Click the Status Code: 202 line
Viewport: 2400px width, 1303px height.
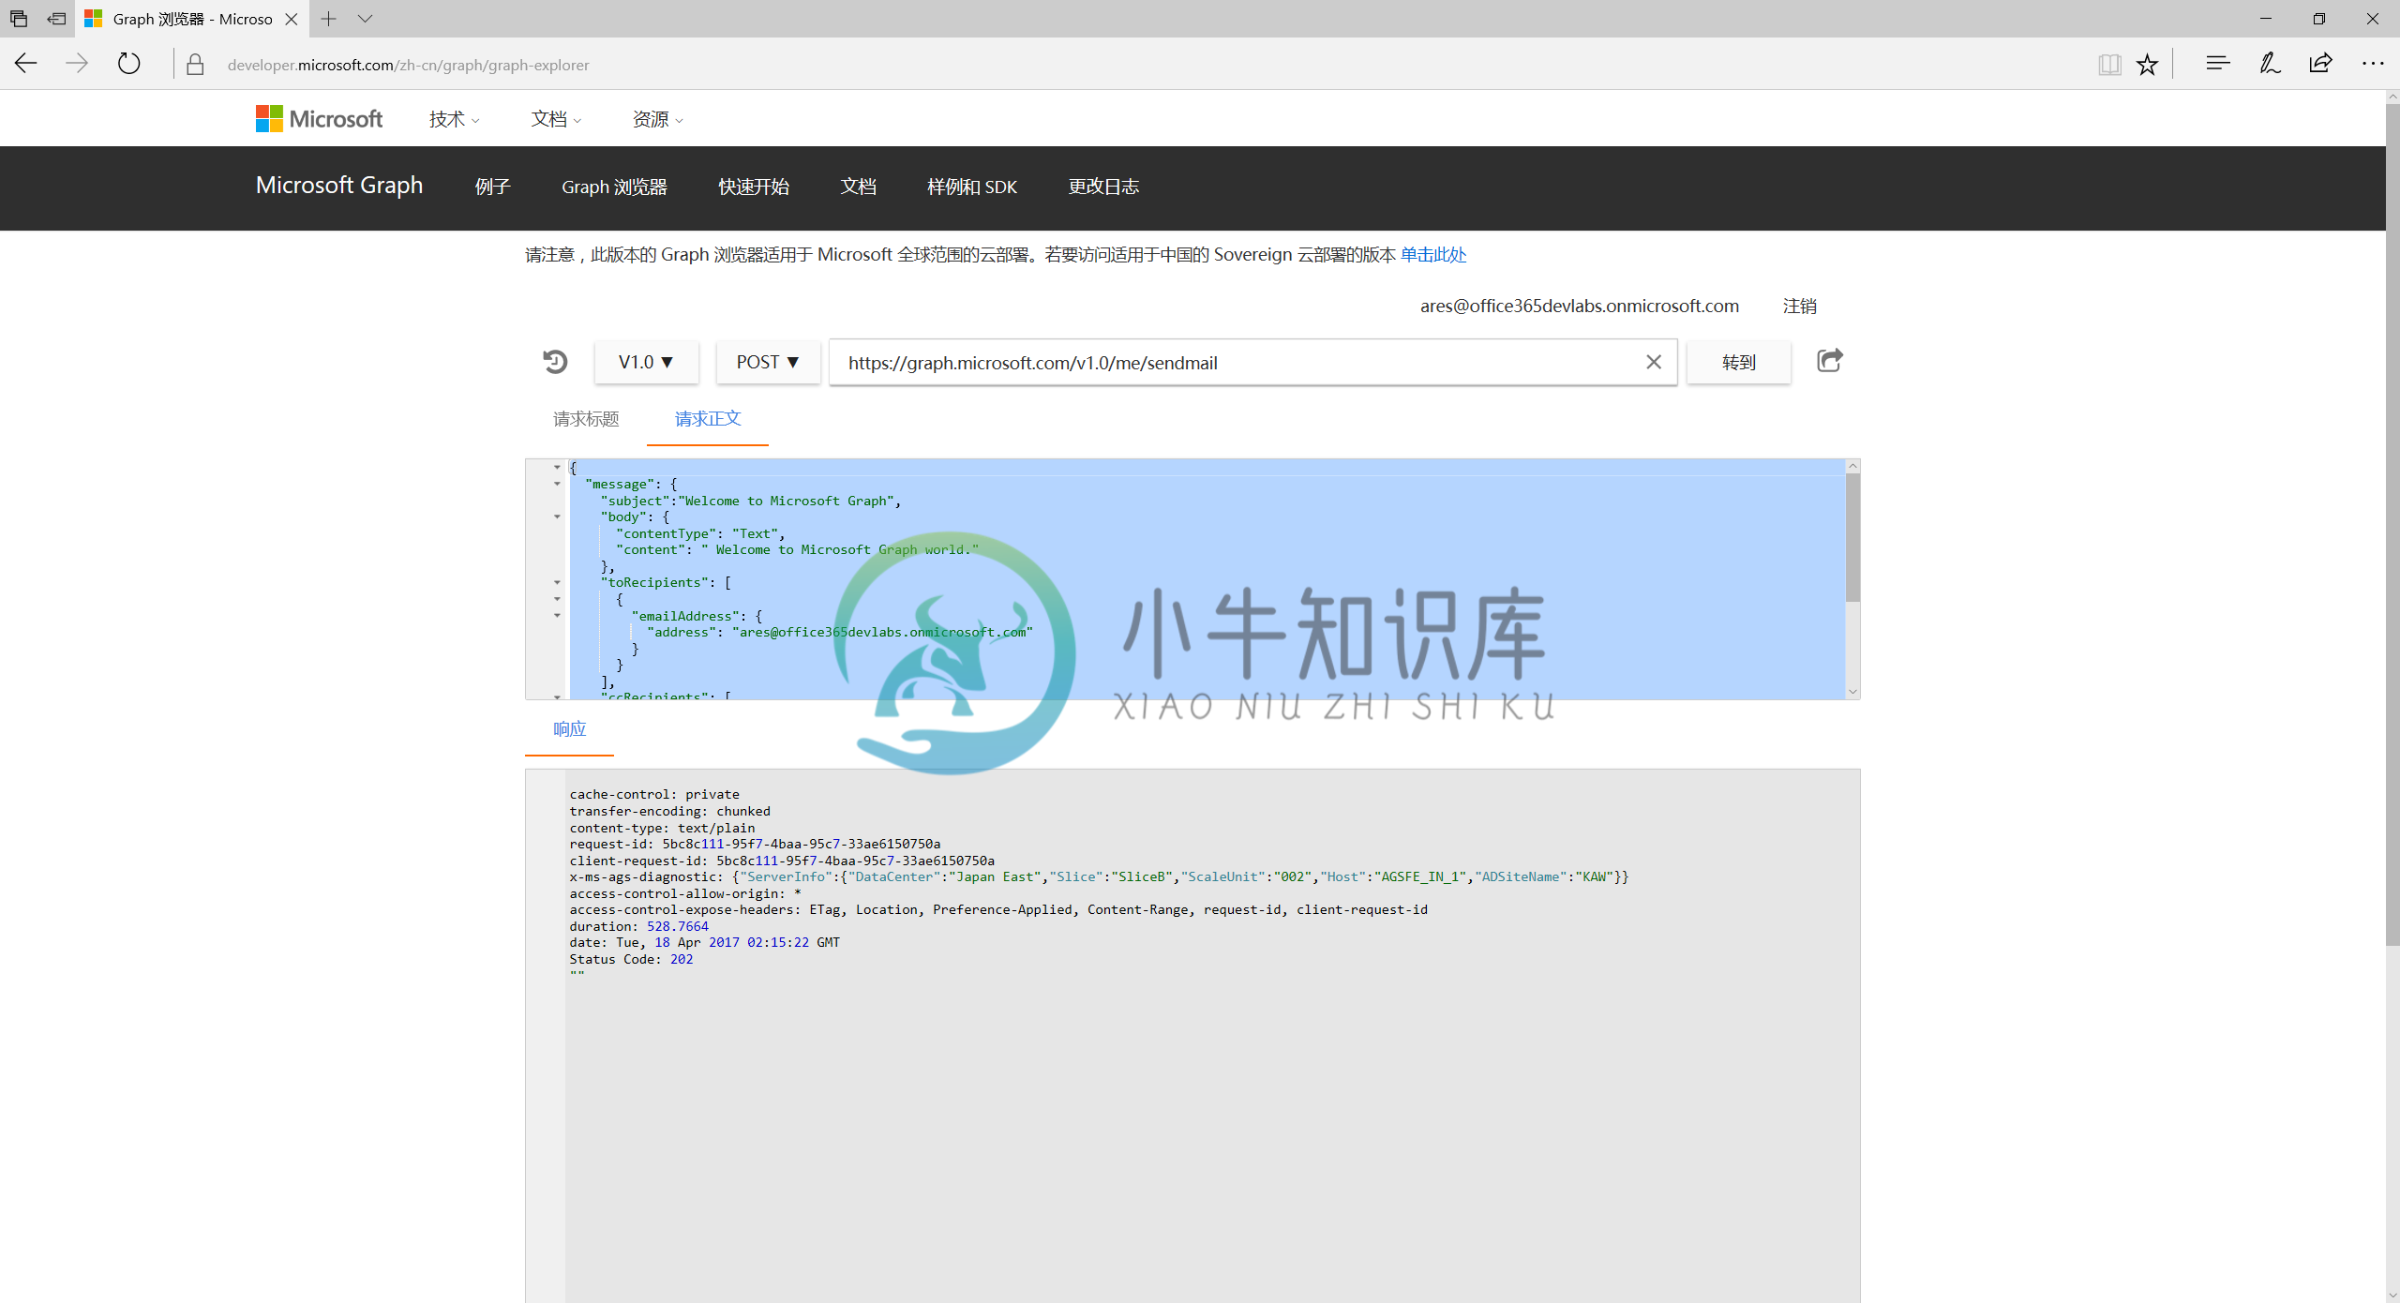pyautogui.click(x=631, y=959)
